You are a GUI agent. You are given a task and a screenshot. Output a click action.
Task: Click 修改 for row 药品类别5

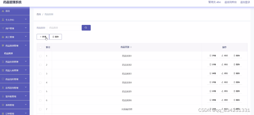pos(224,91)
